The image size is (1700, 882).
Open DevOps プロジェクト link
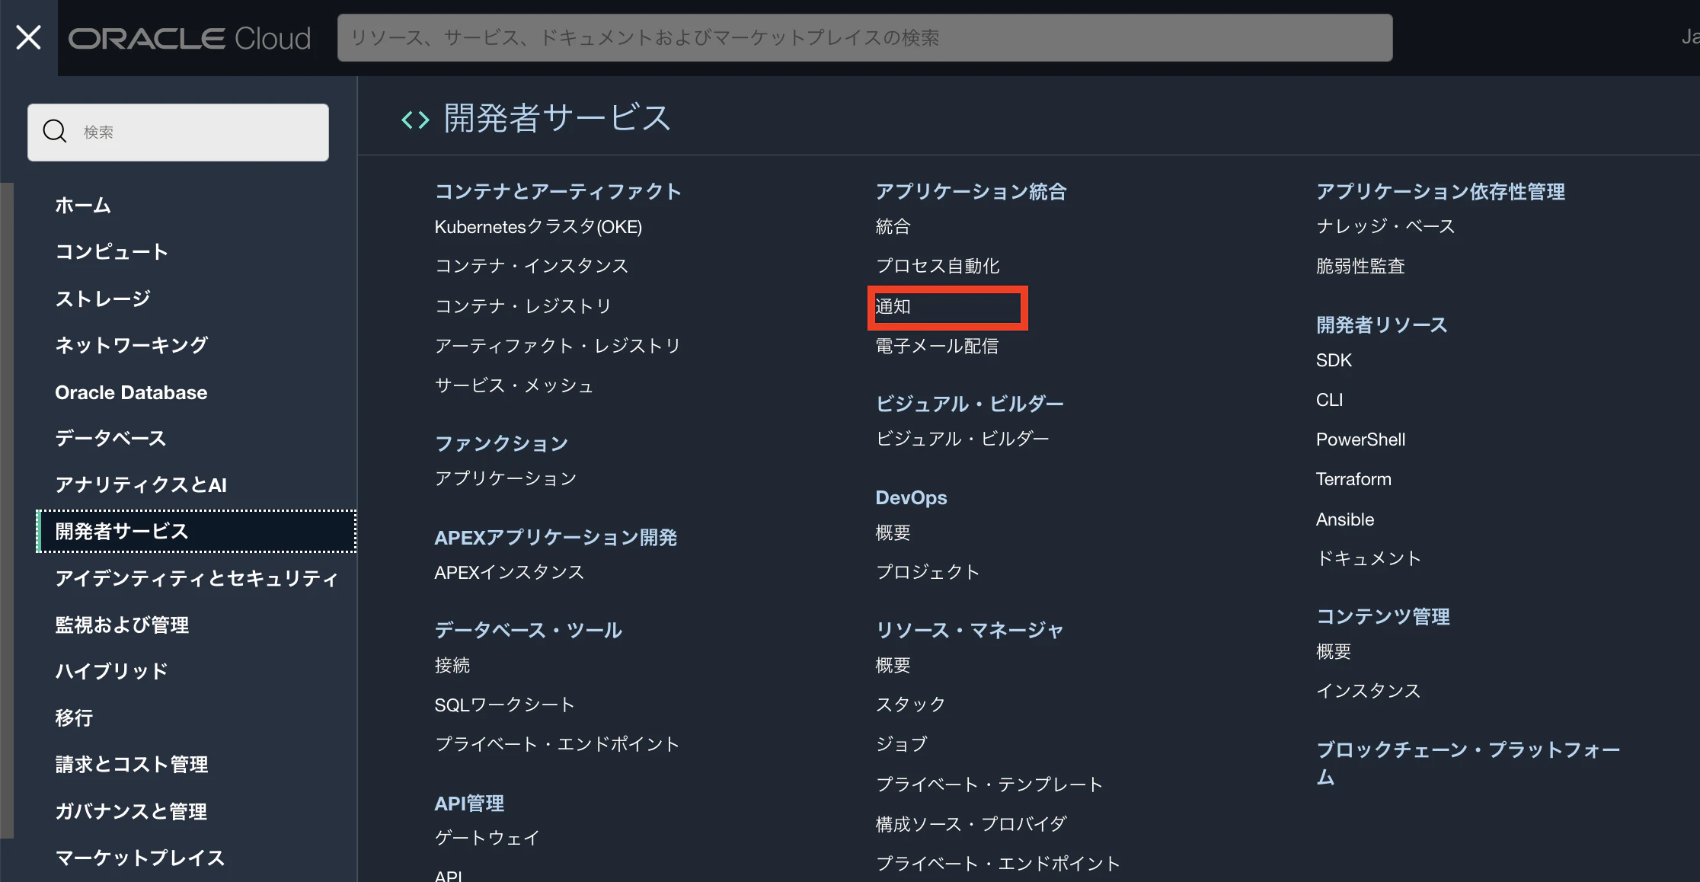(x=928, y=572)
